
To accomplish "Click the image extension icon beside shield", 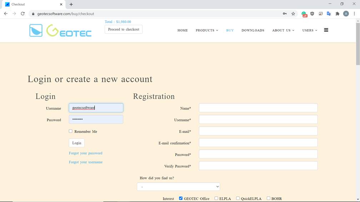I will coord(320,14).
